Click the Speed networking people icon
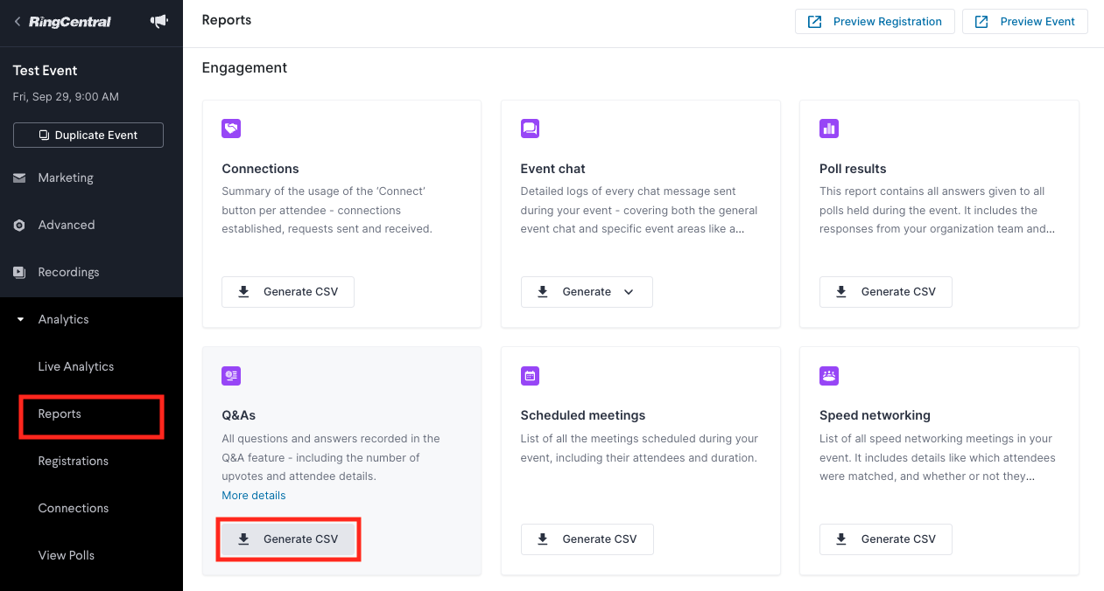This screenshot has width=1104, height=591. pyautogui.click(x=829, y=376)
